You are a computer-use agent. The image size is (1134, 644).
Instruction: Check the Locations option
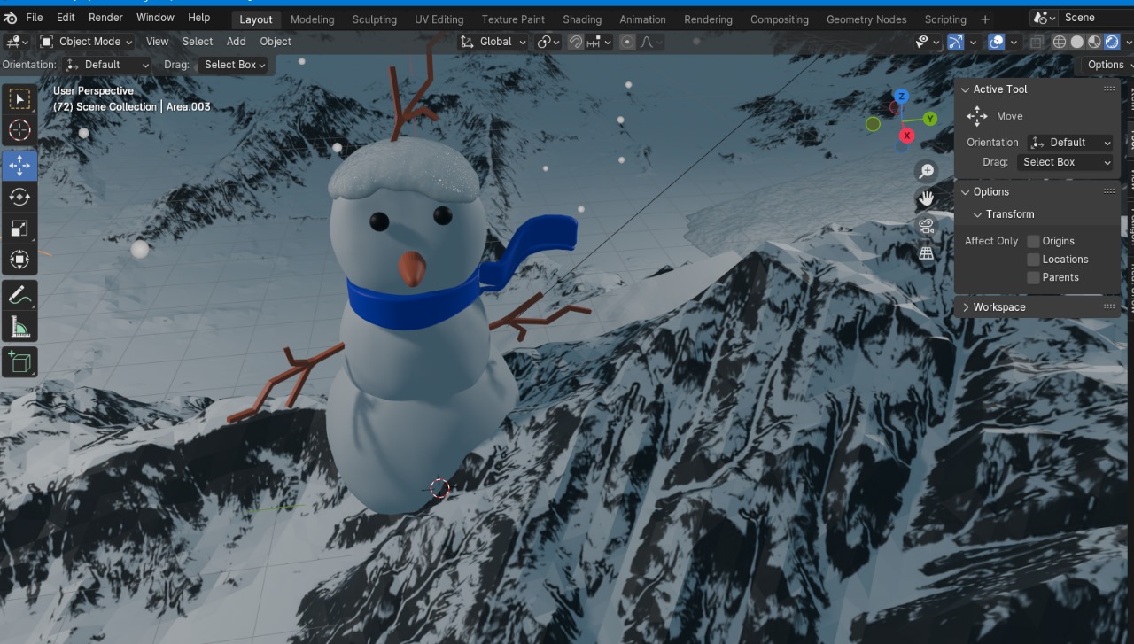[1033, 259]
